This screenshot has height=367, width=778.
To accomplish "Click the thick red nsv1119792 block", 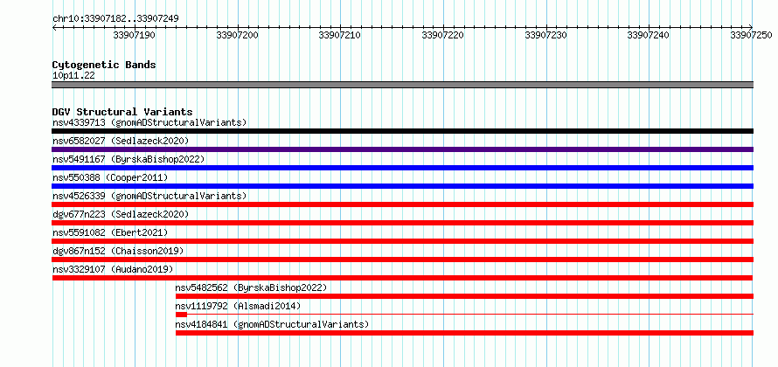I will coord(181,315).
